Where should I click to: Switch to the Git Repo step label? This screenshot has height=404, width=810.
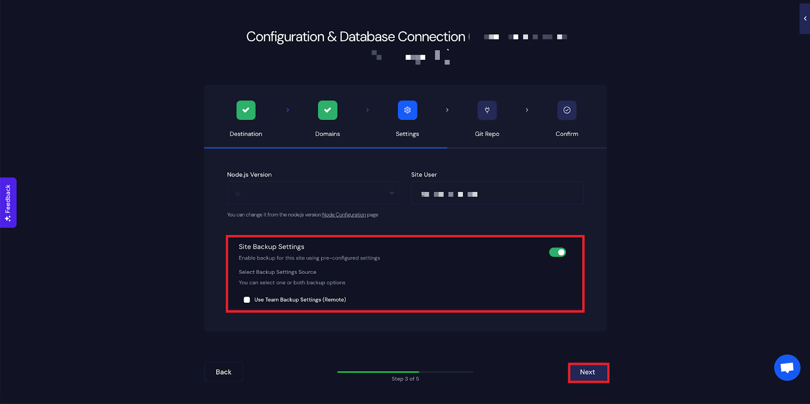487,134
